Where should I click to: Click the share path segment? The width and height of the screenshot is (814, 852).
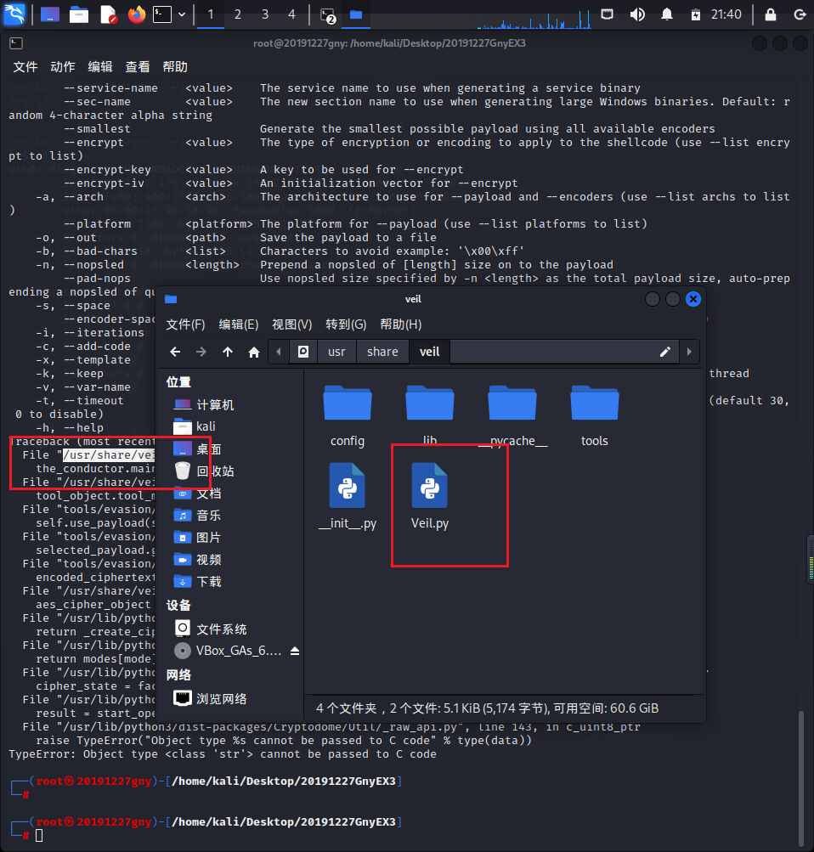[382, 353]
